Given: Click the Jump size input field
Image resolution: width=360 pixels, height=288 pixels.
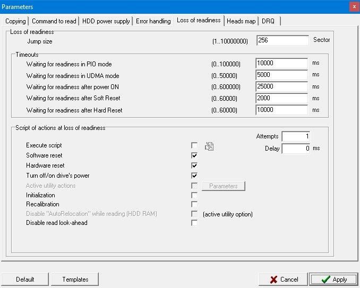Looking at the screenshot, I should point(282,40).
